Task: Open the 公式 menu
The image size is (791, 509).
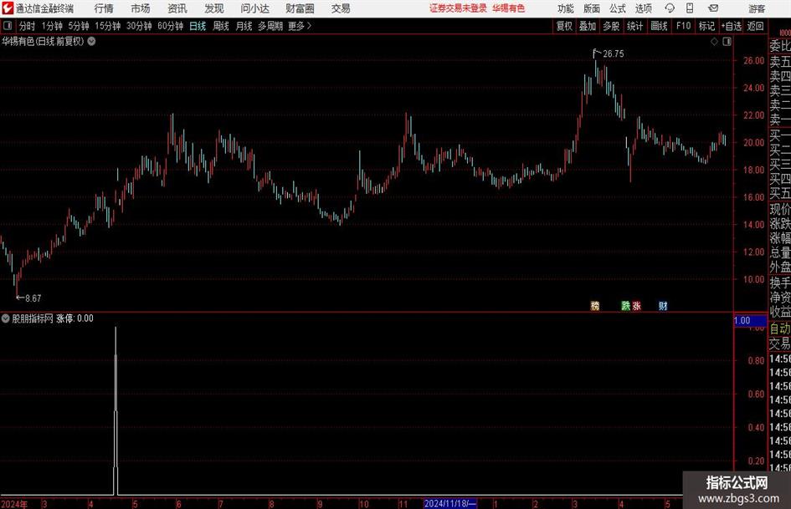Action: tap(618, 8)
